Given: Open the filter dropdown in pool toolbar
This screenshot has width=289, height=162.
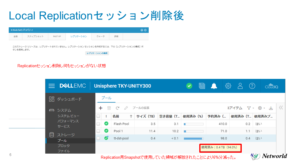Looking at the screenshot, I should (x=250, y=108).
